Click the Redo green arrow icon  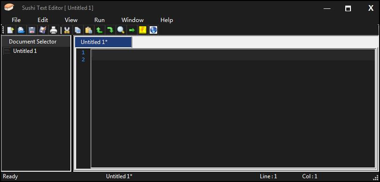(110, 30)
